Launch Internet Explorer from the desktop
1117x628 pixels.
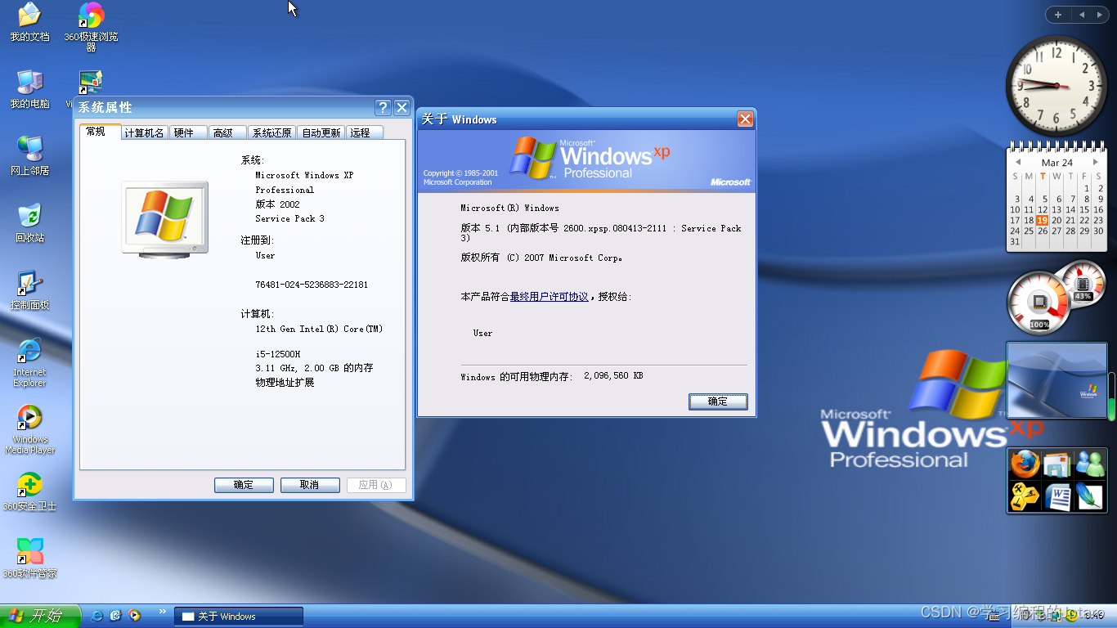(x=29, y=362)
